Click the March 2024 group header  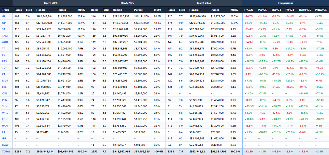[204, 3]
